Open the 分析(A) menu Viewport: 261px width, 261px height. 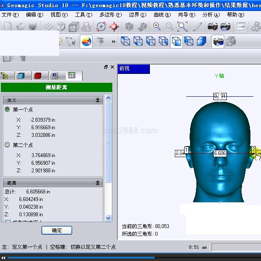click(211, 14)
